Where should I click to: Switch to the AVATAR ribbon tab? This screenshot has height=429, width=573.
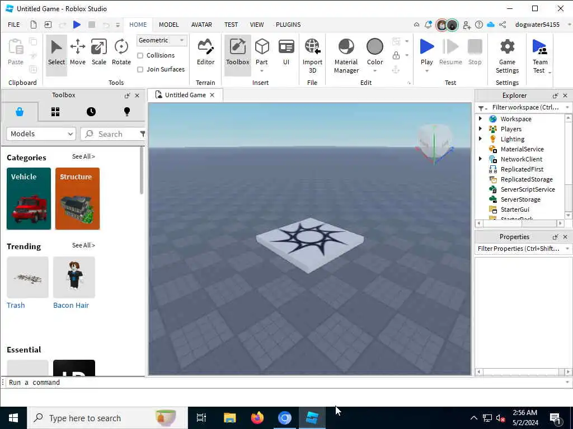(x=201, y=25)
